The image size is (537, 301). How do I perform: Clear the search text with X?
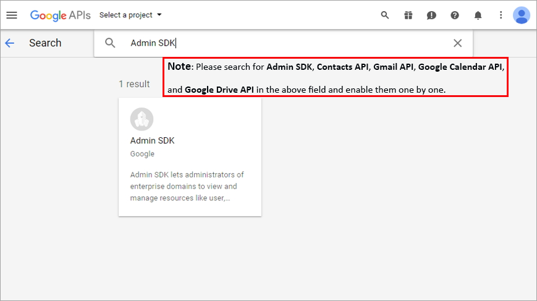point(457,43)
